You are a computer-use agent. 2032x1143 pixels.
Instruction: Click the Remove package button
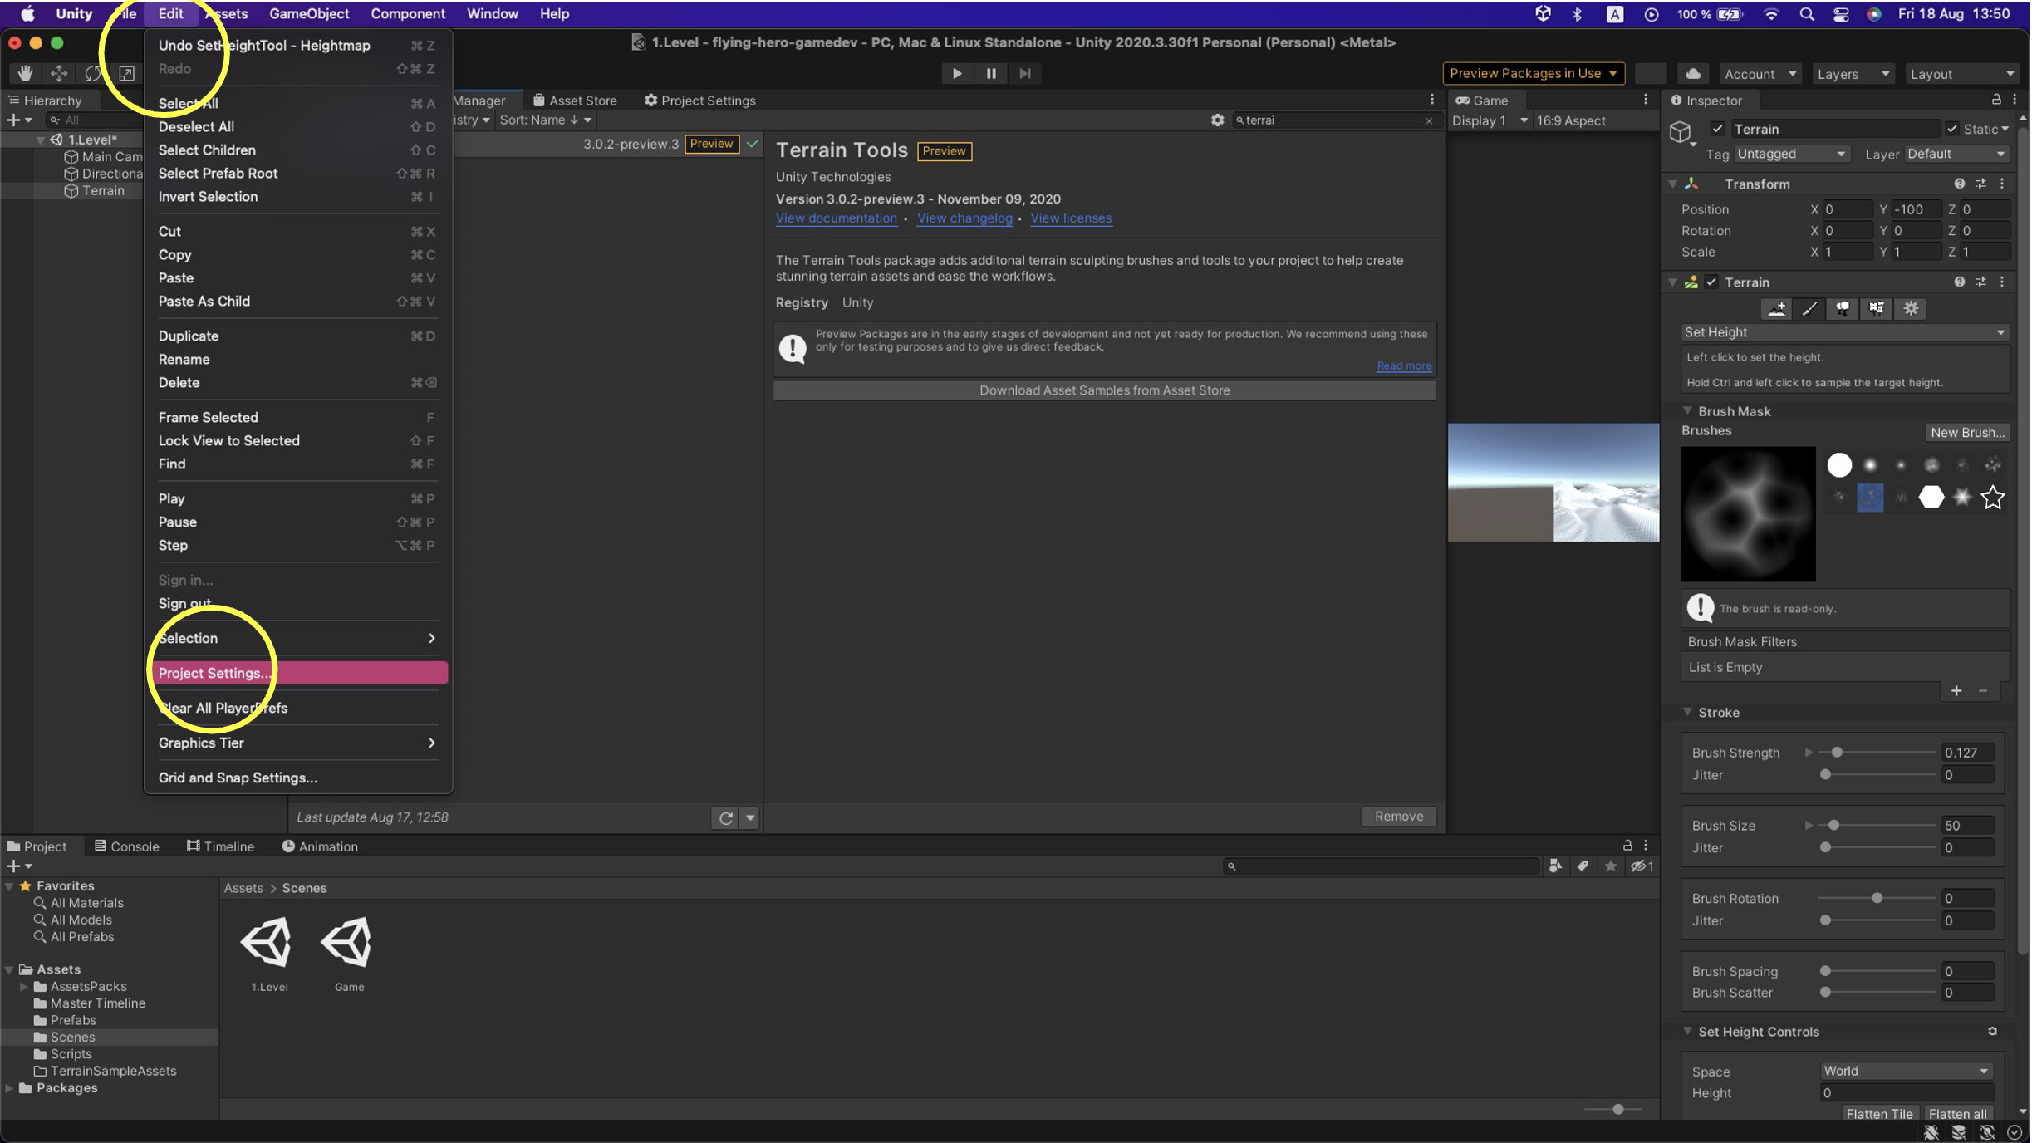1399,817
